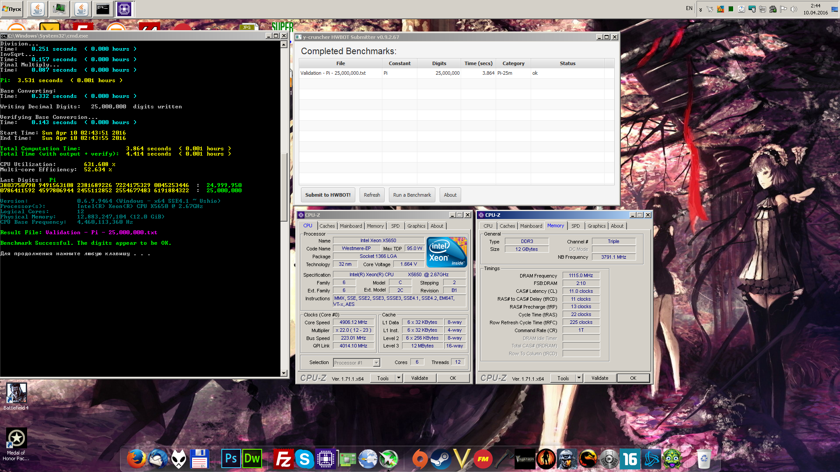The height and width of the screenshot is (472, 840).
Task: Click Submit to HWBOT! button
Action: 328,195
